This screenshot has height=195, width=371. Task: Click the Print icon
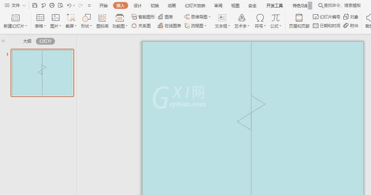[x=52, y=5]
